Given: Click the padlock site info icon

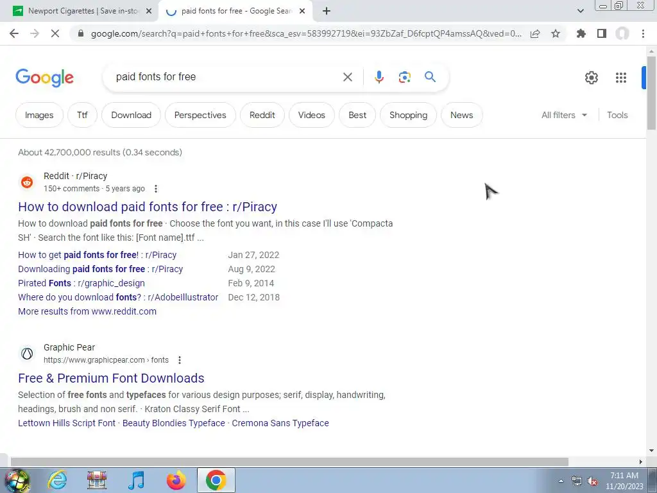Looking at the screenshot, I should click(x=81, y=33).
